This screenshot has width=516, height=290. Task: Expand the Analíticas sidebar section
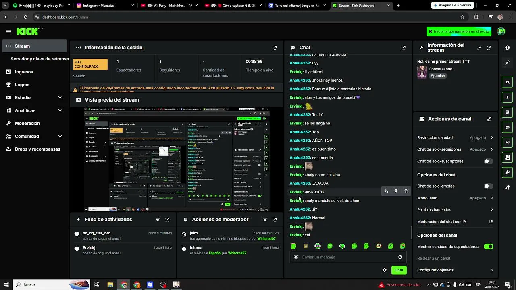[34, 110]
